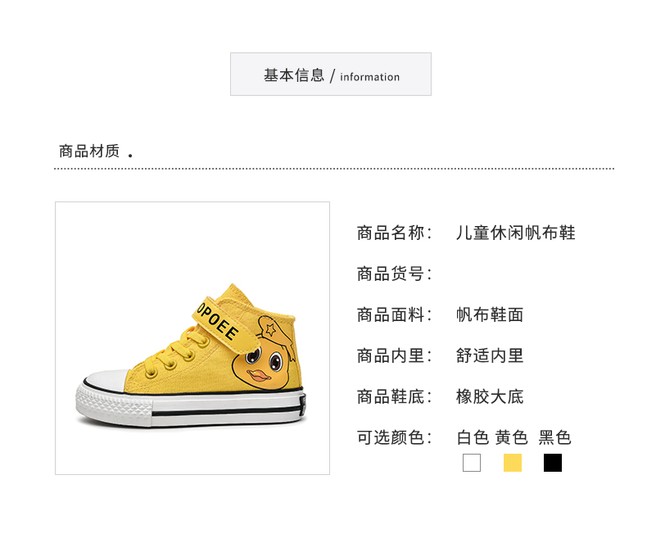
Task: Click the 舒适内里 lining value
Action: click(490, 355)
